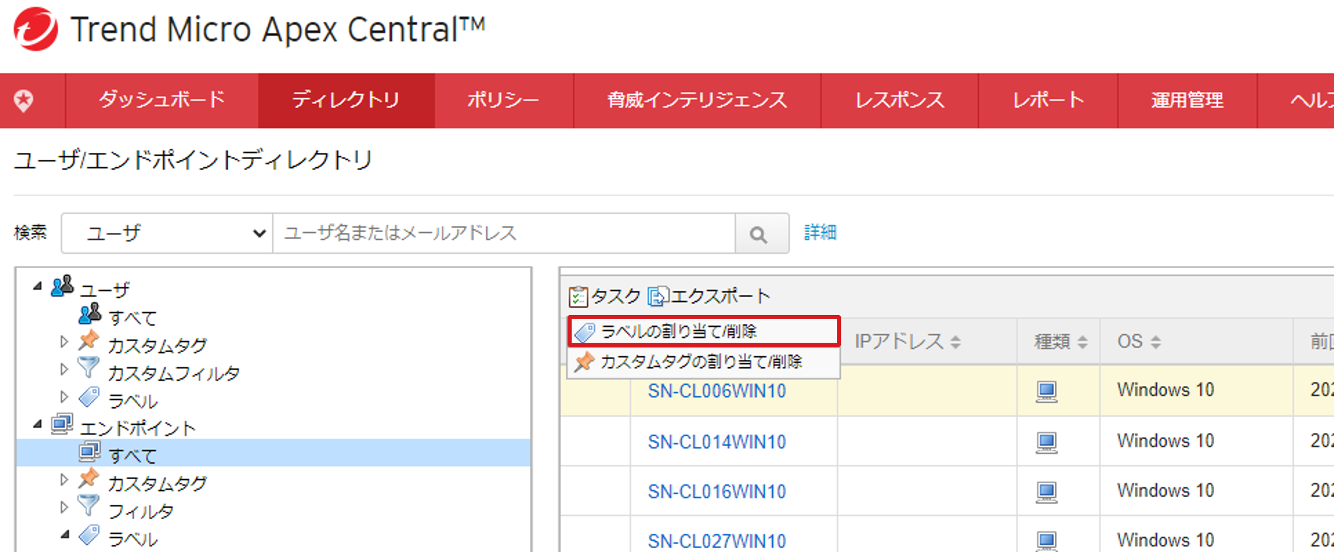Open the ポリシー navigation tab

click(x=503, y=100)
